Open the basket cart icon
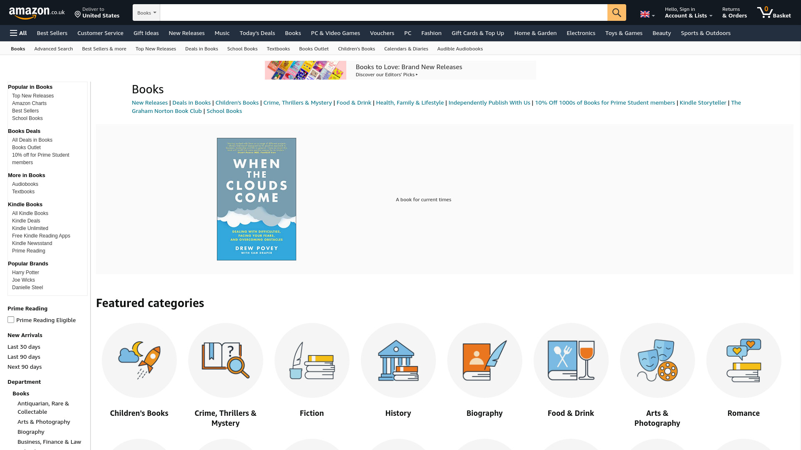The height and width of the screenshot is (450, 801). point(774,12)
